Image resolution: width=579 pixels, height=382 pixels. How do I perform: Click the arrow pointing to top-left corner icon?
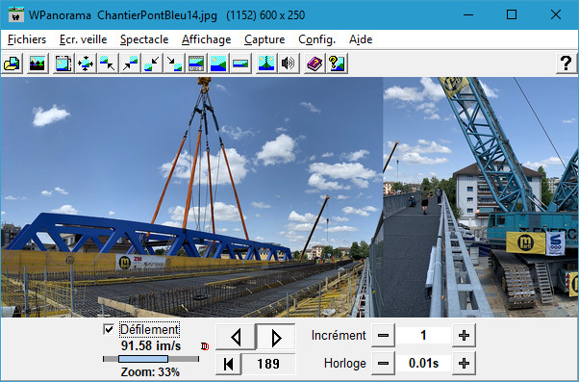[108, 64]
